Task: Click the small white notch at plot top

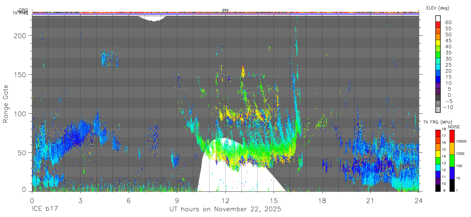Action: (153, 18)
